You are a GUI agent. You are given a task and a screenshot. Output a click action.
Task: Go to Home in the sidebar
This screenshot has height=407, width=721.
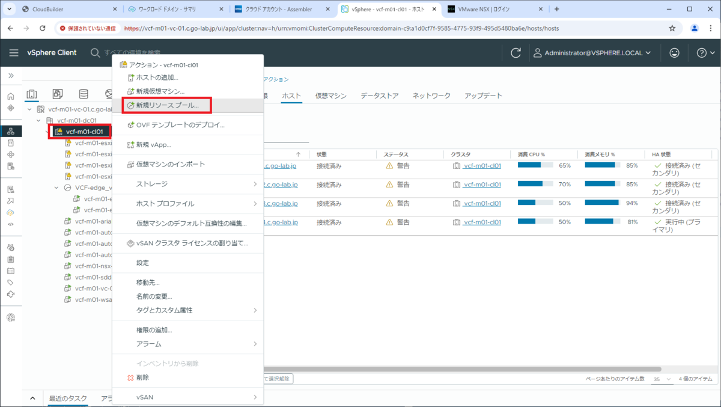point(11,96)
